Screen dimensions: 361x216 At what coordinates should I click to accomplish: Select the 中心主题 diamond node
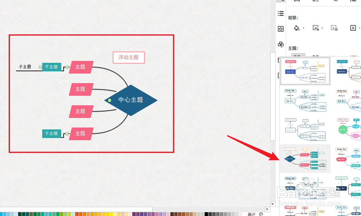tap(131, 100)
